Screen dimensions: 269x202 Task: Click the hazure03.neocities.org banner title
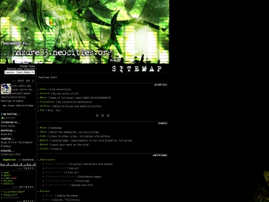coord(62,52)
